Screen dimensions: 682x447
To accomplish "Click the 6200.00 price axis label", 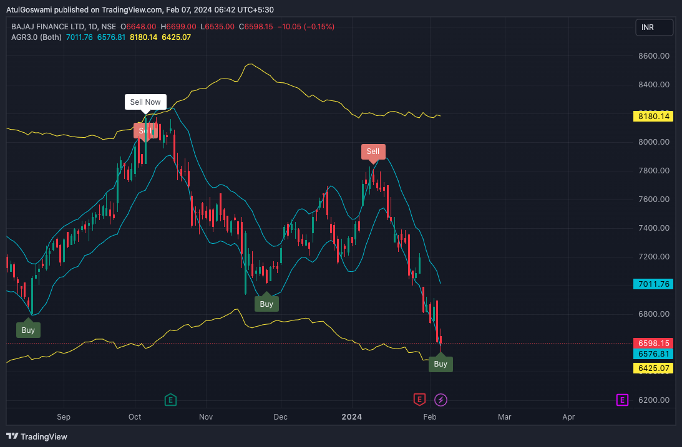I will [x=654, y=400].
